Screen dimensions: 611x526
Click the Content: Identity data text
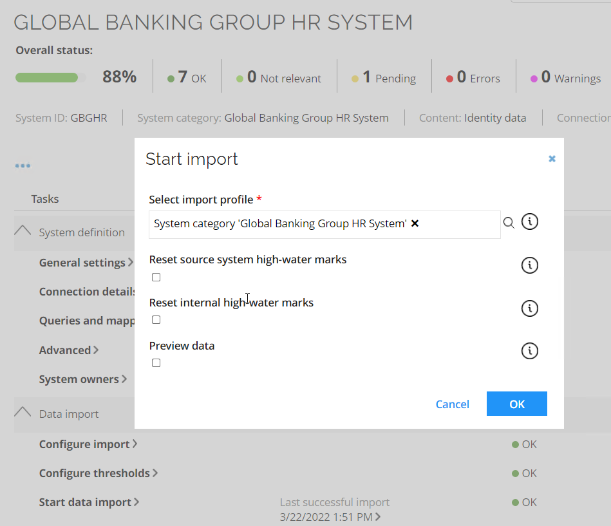pos(473,118)
